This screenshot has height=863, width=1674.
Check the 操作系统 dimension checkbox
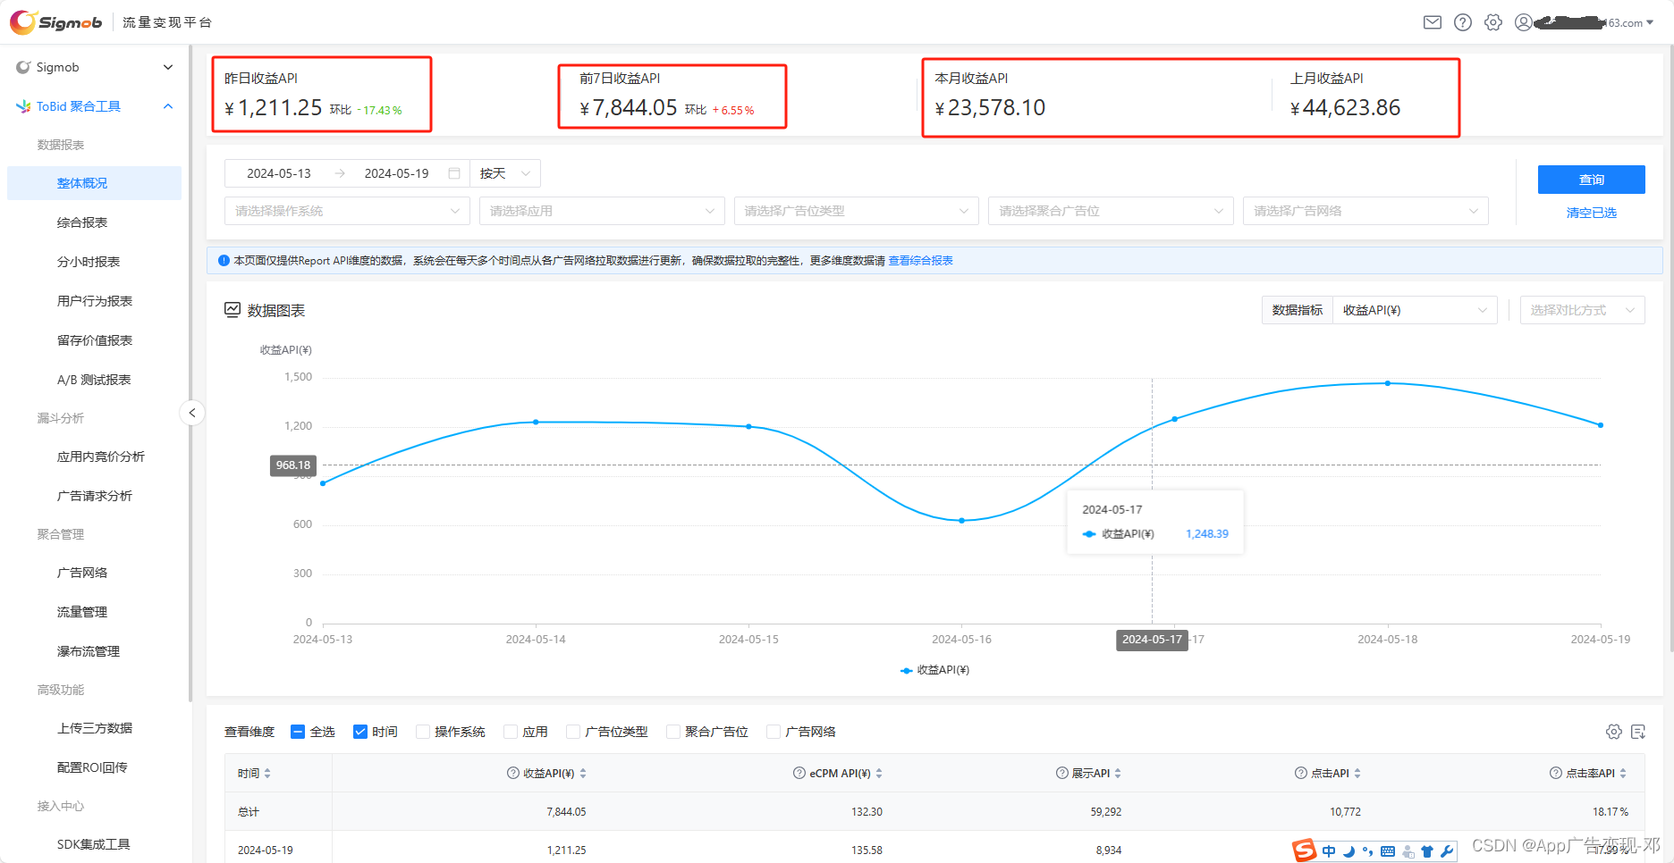(x=423, y=732)
